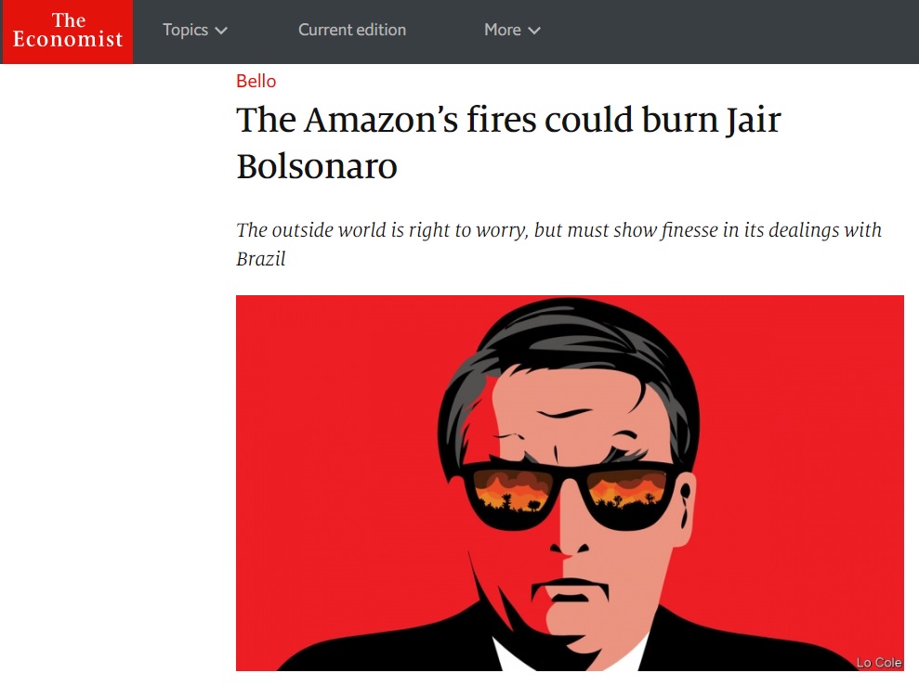919x686 pixels.
Task: Open the Bello section link
Action: click(x=256, y=81)
